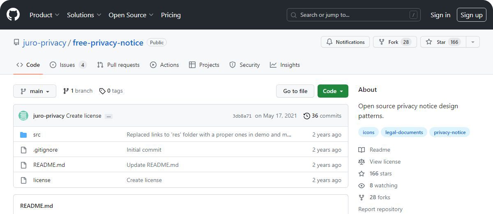Click the eye icon beside 8 watching
Viewport: 493px width, 214px height.
point(362,185)
